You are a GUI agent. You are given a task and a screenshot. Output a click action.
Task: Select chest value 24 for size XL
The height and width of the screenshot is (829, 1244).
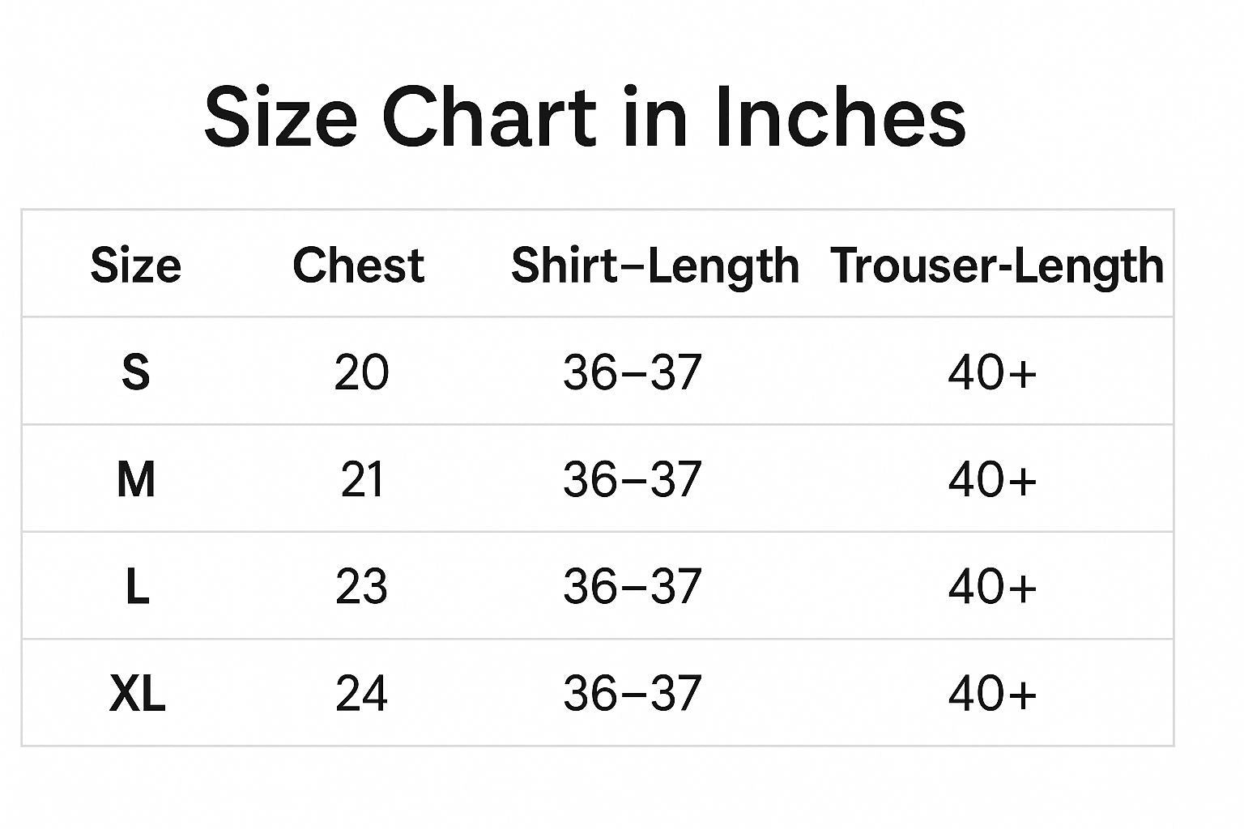coord(361,694)
